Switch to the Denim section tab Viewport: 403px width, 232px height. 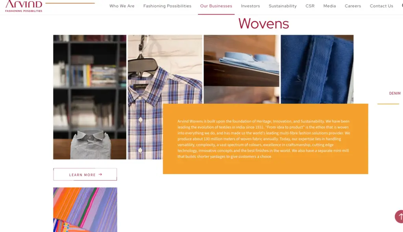point(394,93)
